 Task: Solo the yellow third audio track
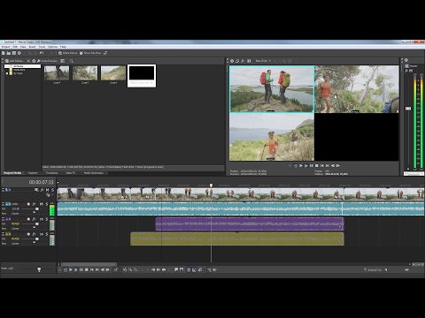click(47, 234)
